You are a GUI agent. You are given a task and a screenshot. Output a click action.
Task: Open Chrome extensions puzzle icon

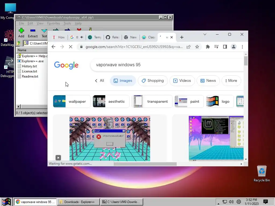[x=208, y=47]
